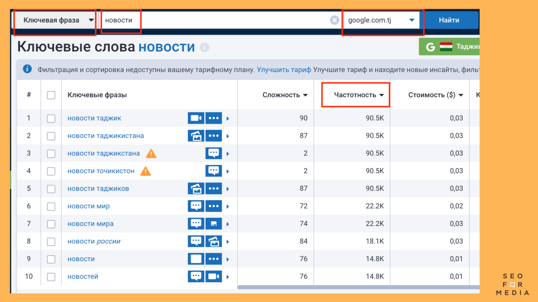Image resolution: width=538 pixels, height=302 pixels.
Task: Expand the arrow for 'новости россии' row
Action: pos(228,242)
